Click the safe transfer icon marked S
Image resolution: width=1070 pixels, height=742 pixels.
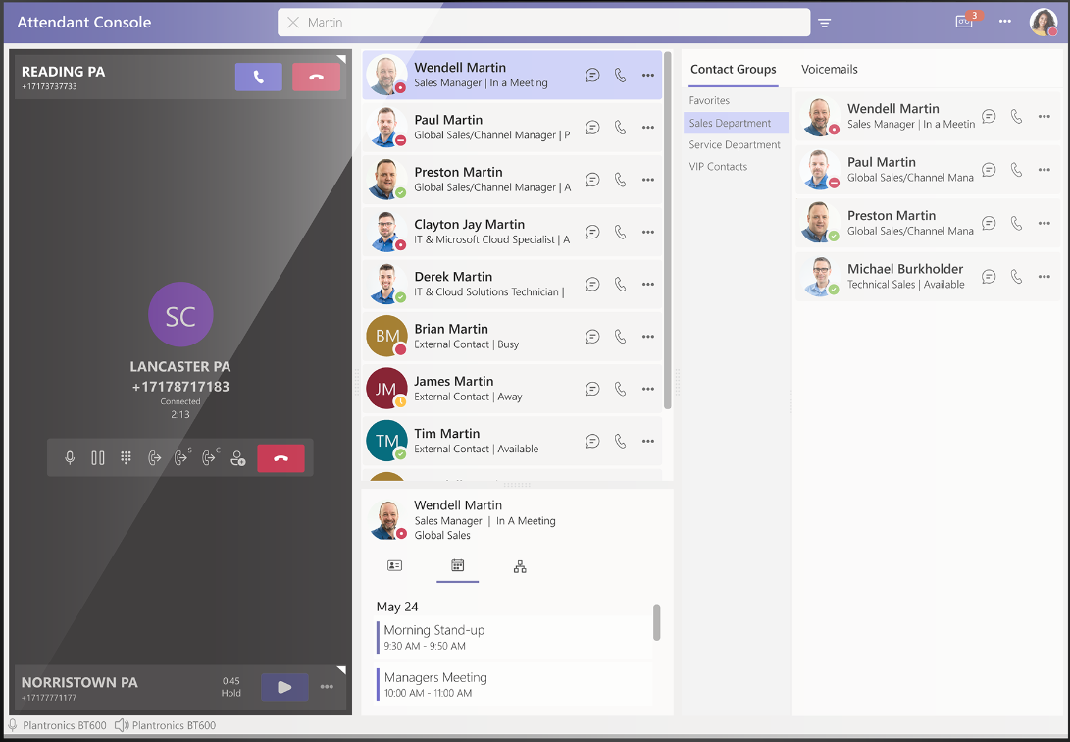181,457
